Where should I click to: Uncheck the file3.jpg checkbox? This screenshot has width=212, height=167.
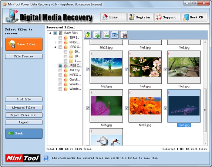point(88,69)
